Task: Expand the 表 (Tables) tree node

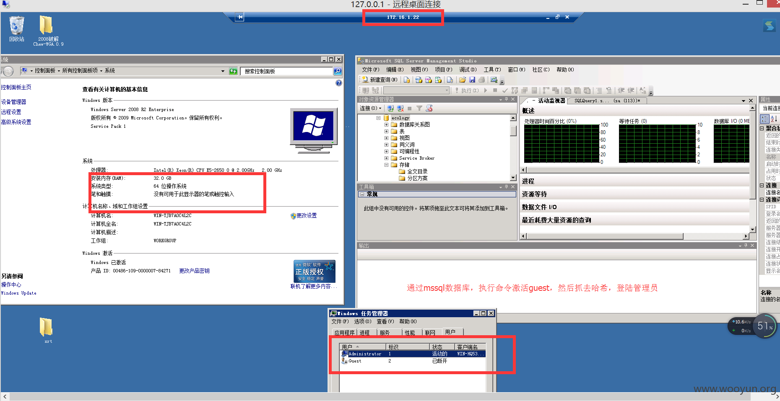Action: tap(386, 132)
